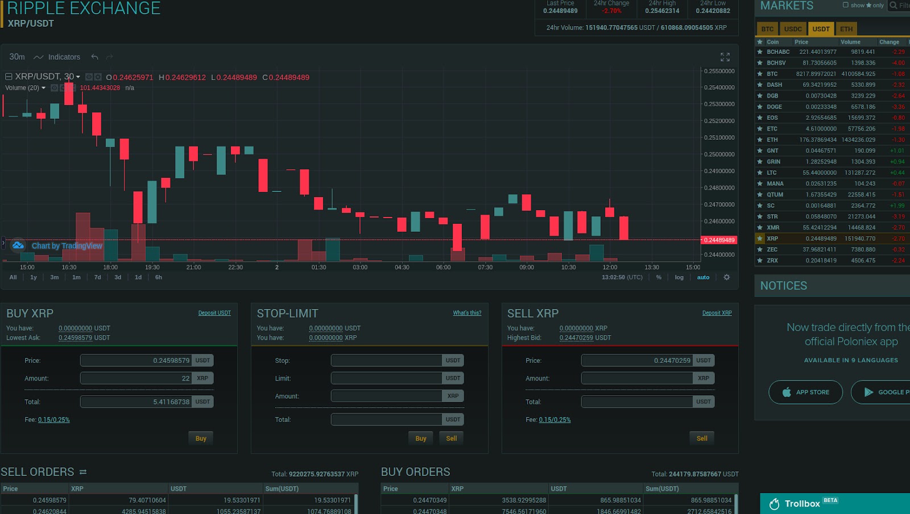The image size is (910, 514).
Task: Toggle favorite star for ZEC row
Action: [x=760, y=249]
